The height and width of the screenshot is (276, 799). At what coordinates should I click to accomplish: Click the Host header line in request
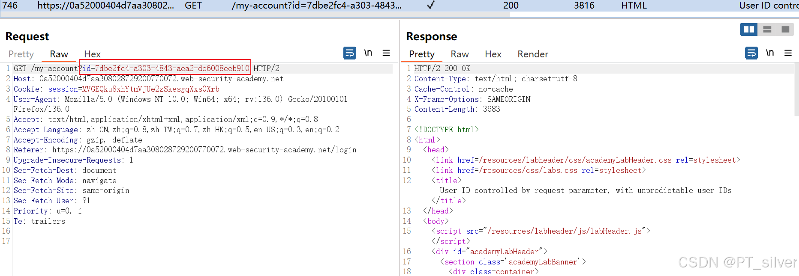(148, 79)
